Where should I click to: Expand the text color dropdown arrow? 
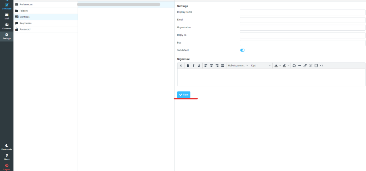pos(280,66)
